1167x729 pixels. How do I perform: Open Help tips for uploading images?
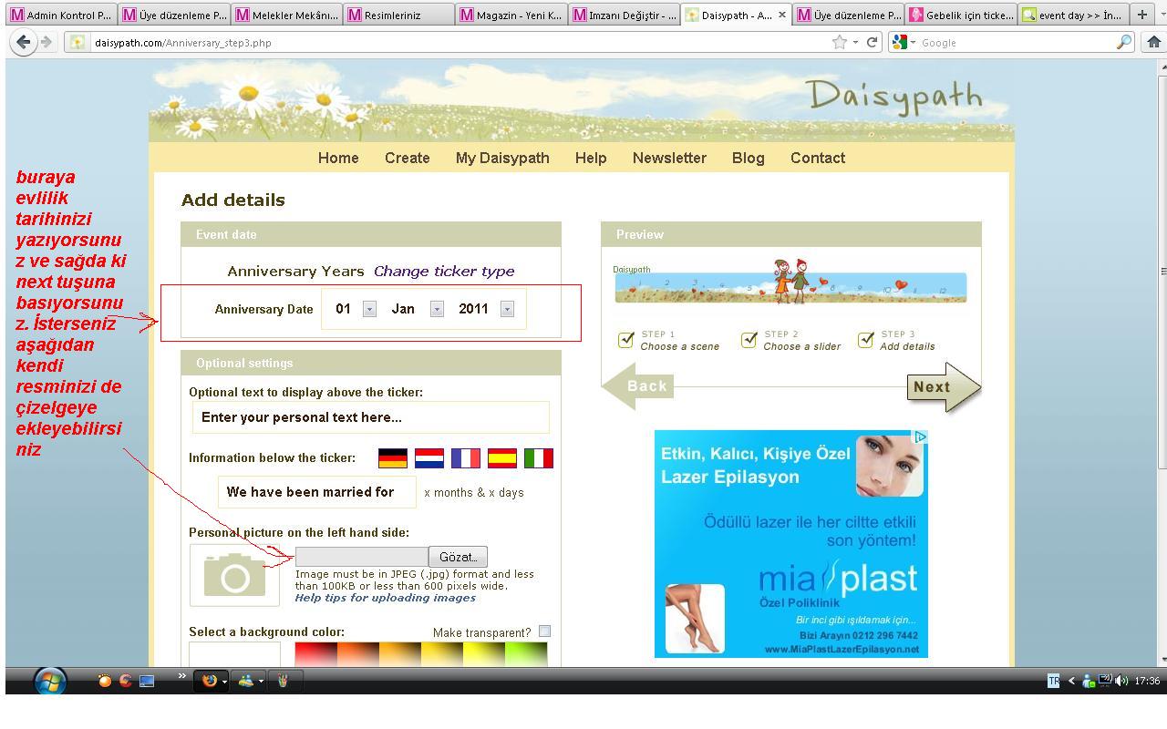pos(385,598)
